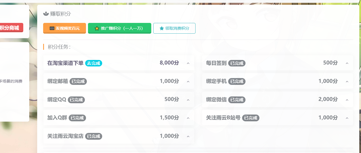
Task: Collapse the 每日签到 task chevron
Action: [347, 63]
